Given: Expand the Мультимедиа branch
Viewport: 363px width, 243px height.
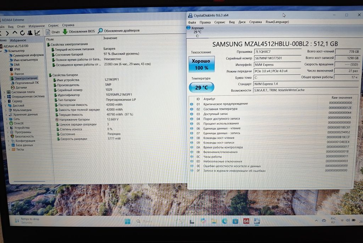Looking at the screenshot, I should [6, 111].
